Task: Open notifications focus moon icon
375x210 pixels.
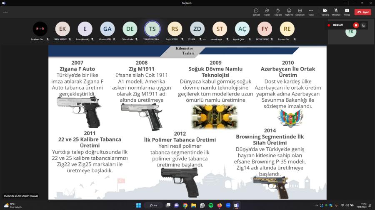Action: [370, 205]
